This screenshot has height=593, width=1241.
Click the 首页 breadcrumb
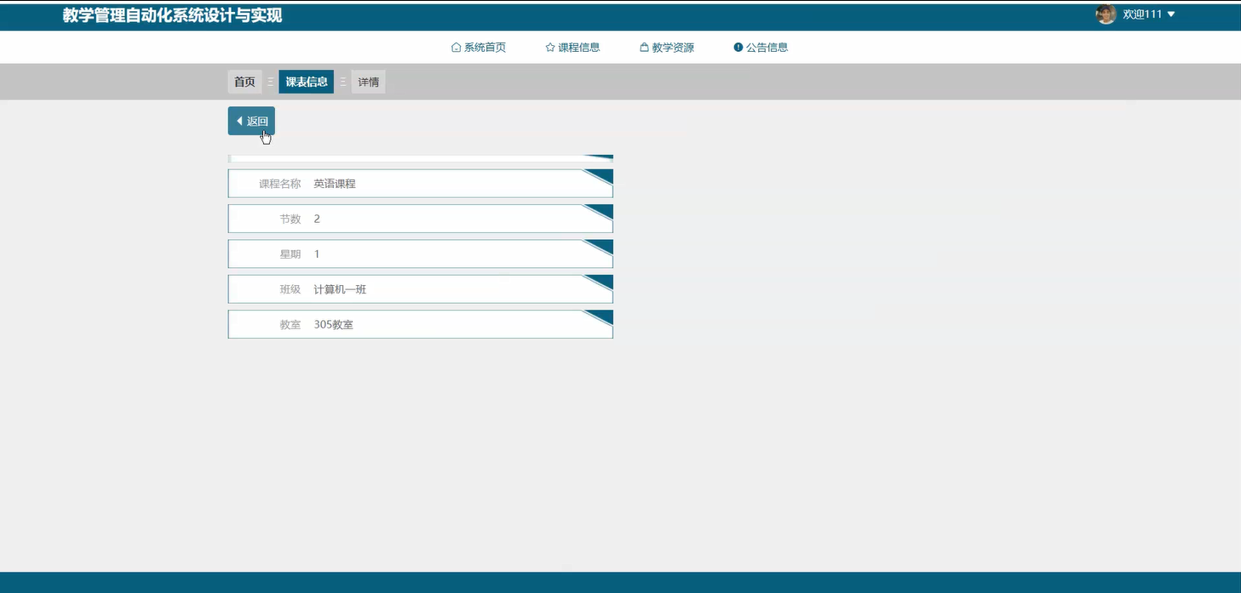coord(244,82)
